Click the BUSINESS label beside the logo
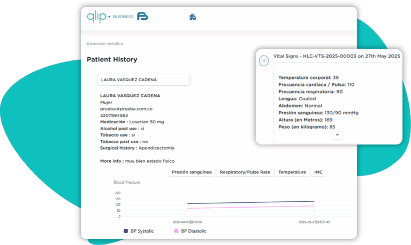Image resolution: width=411 pixels, height=245 pixels. pos(123,17)
